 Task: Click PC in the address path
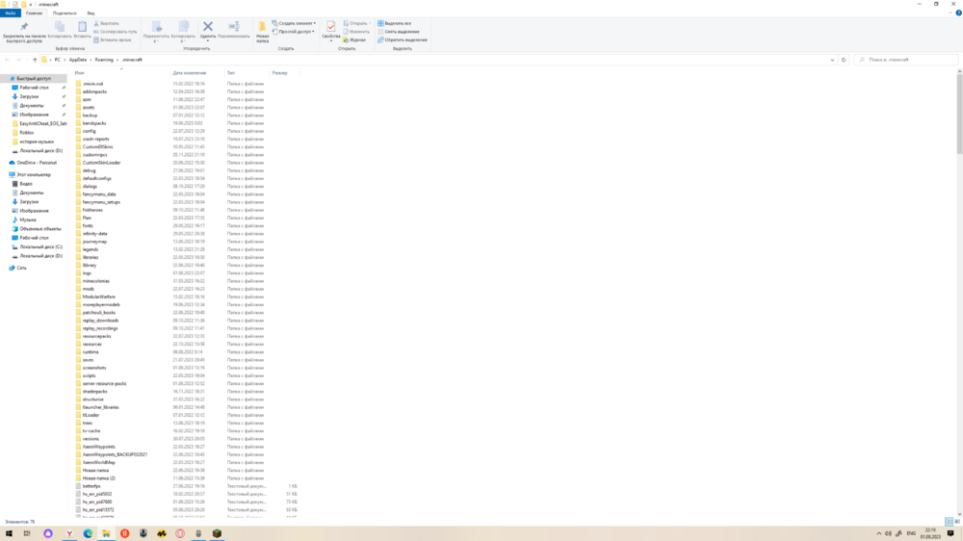point(57,60)
